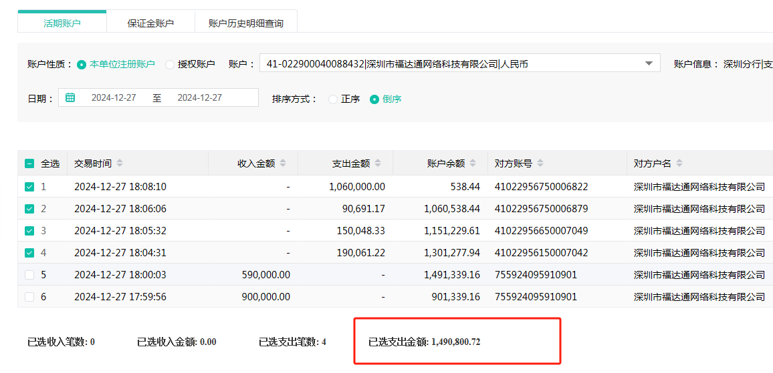Click income amount 900,000.00
The image size is (773, 373).
tap(265, 297)
